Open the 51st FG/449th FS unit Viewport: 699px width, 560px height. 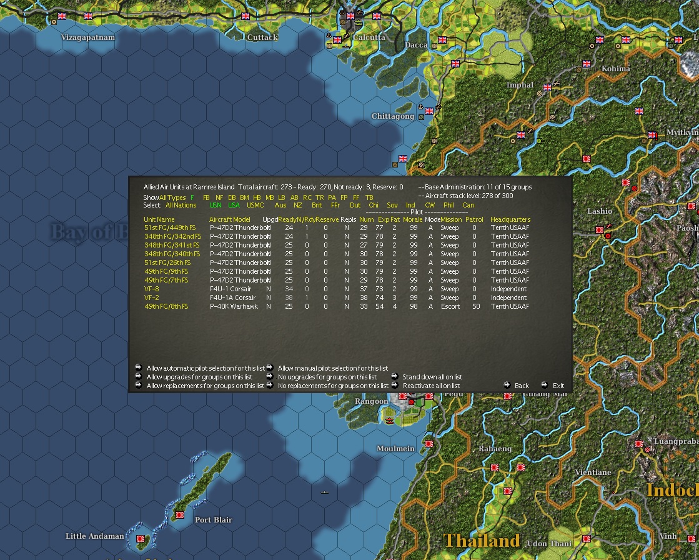[170, 227]
